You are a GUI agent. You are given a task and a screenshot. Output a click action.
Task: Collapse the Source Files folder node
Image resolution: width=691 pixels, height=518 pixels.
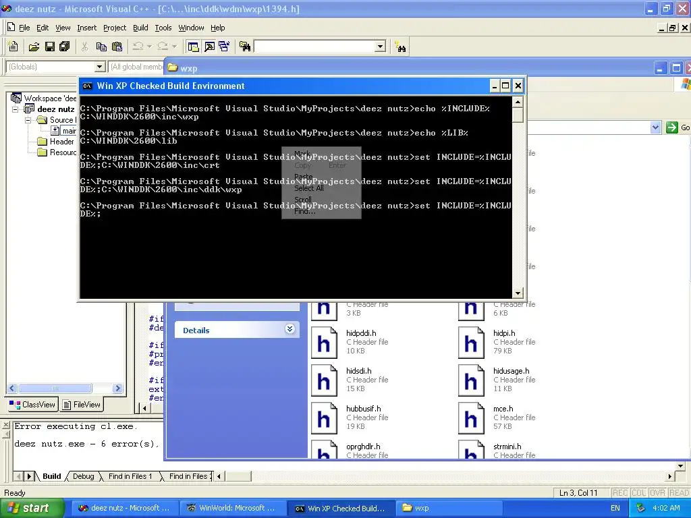tap(28, 120)
